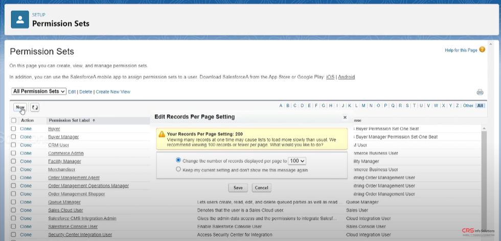Select 'Keep my current setting' radio option
The height and width of the screenshot is (241, 501).
click(178, 169)
